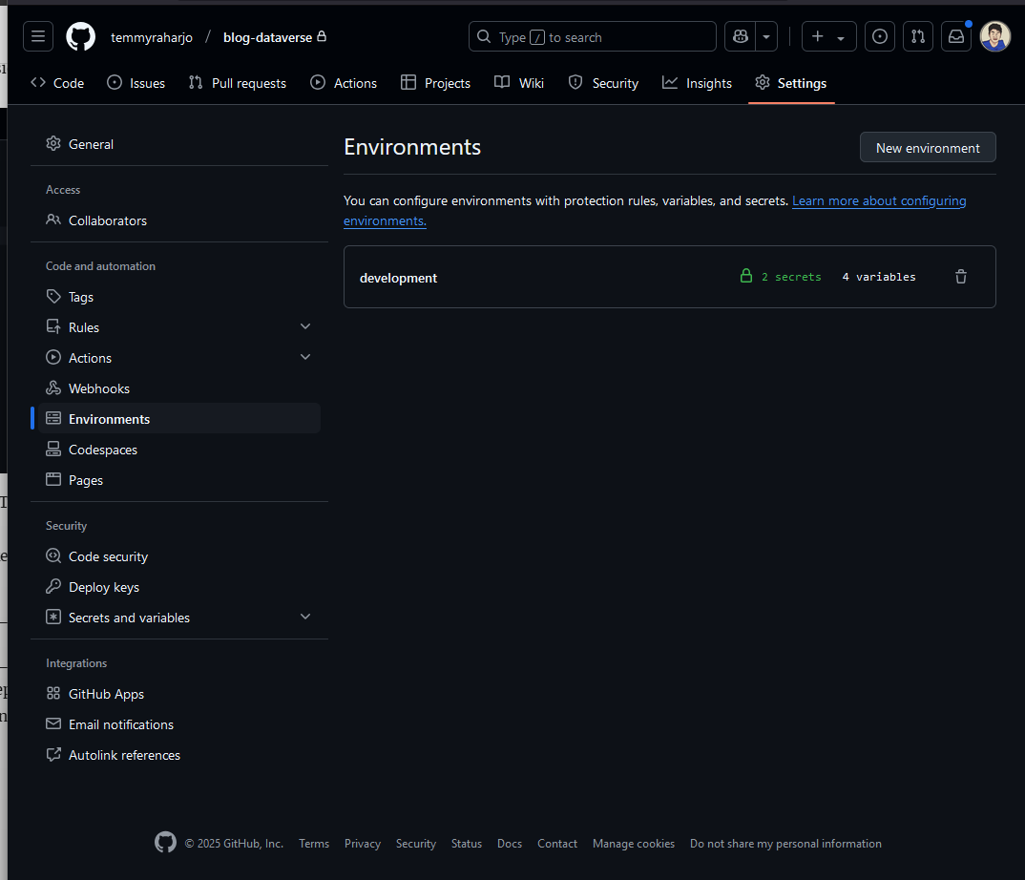Screen dimensions: 1025x880
Task: Open the notifications inbox icon
Action: pyautogui.click(x=955, y=36)
